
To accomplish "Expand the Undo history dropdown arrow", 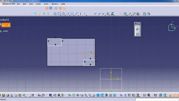I will pos(25,97).
